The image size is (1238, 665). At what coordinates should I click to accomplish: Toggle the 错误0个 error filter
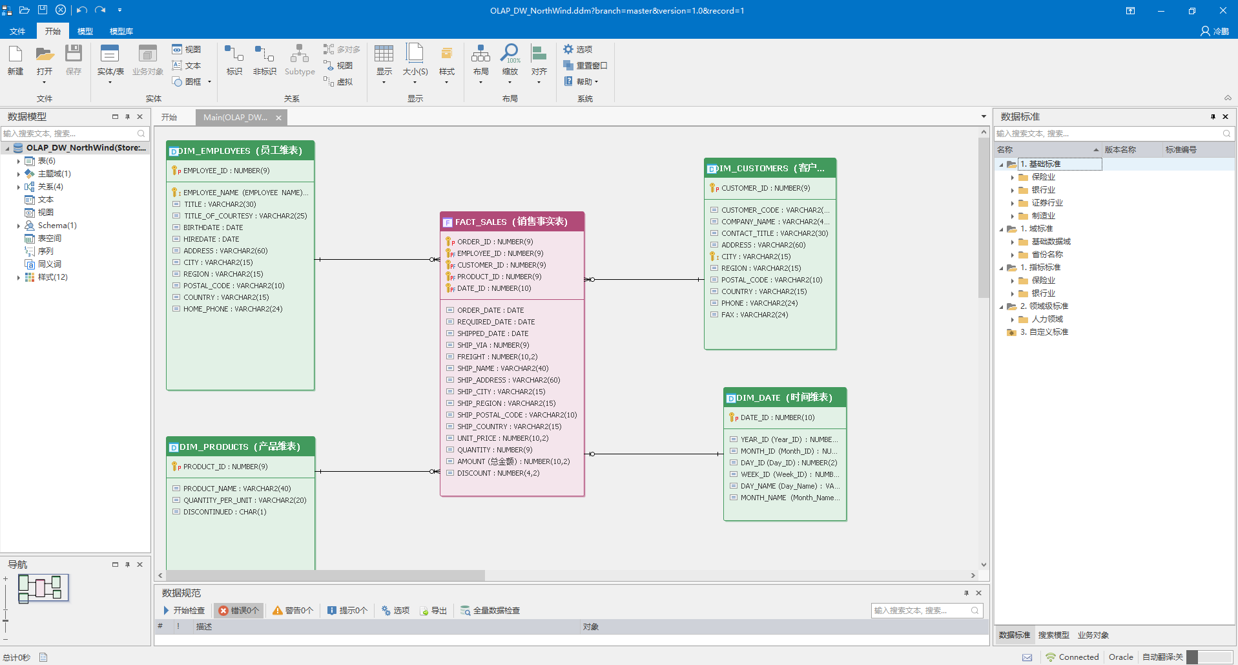click(238, 610)
